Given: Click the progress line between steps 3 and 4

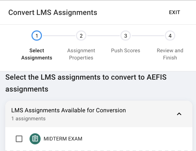Looking at the screenshot, I should pyautogui.click(x=148, y=36).
